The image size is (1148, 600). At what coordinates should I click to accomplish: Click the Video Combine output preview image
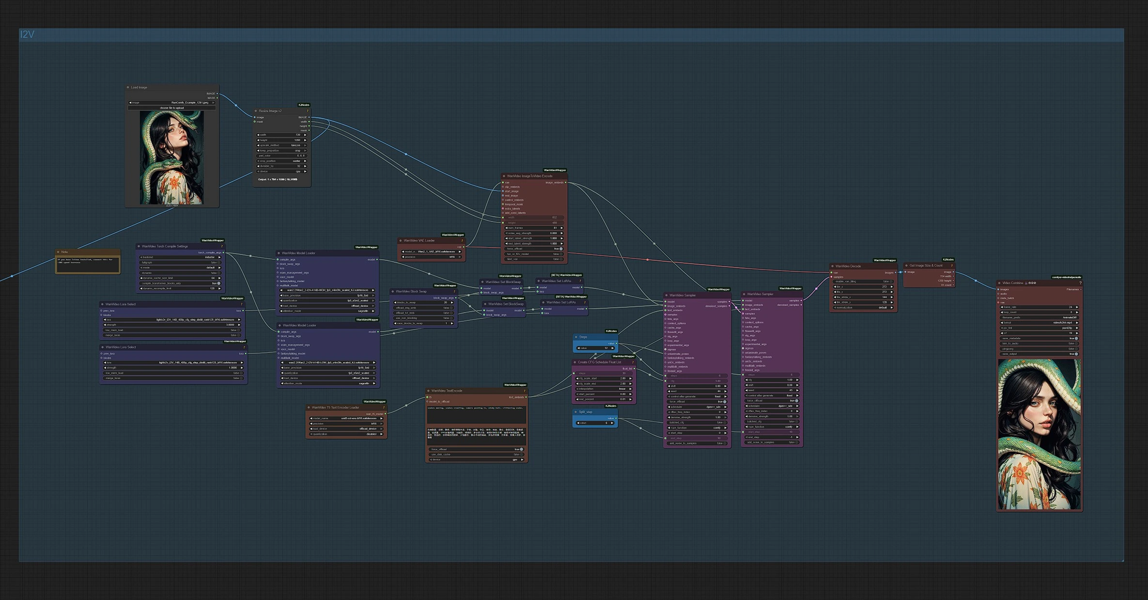tap(1039, 434)
